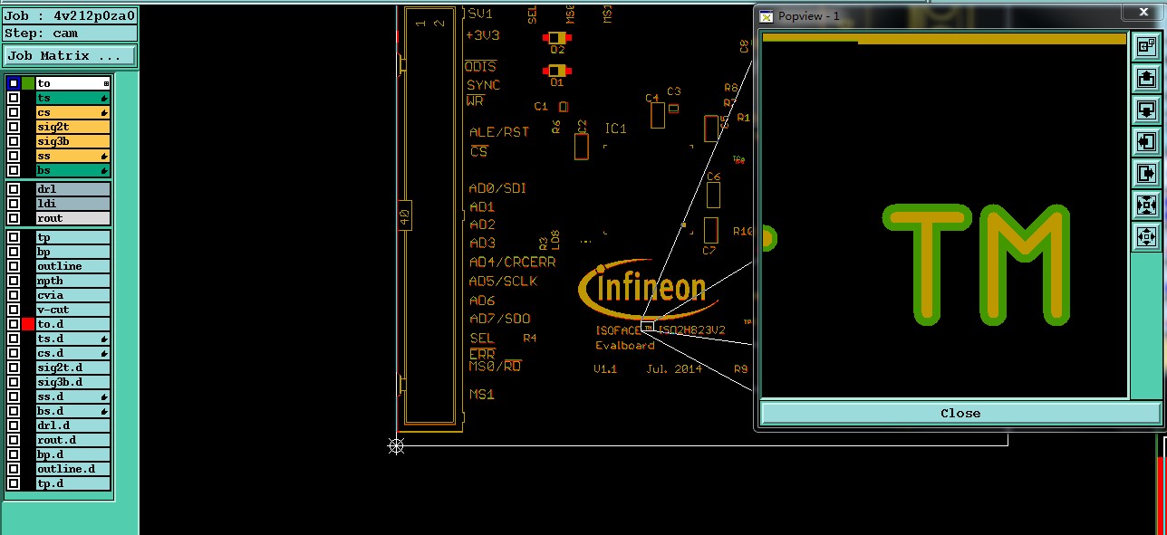
Task: Select the sig2t.d layer name
Action: coord(72,368)
